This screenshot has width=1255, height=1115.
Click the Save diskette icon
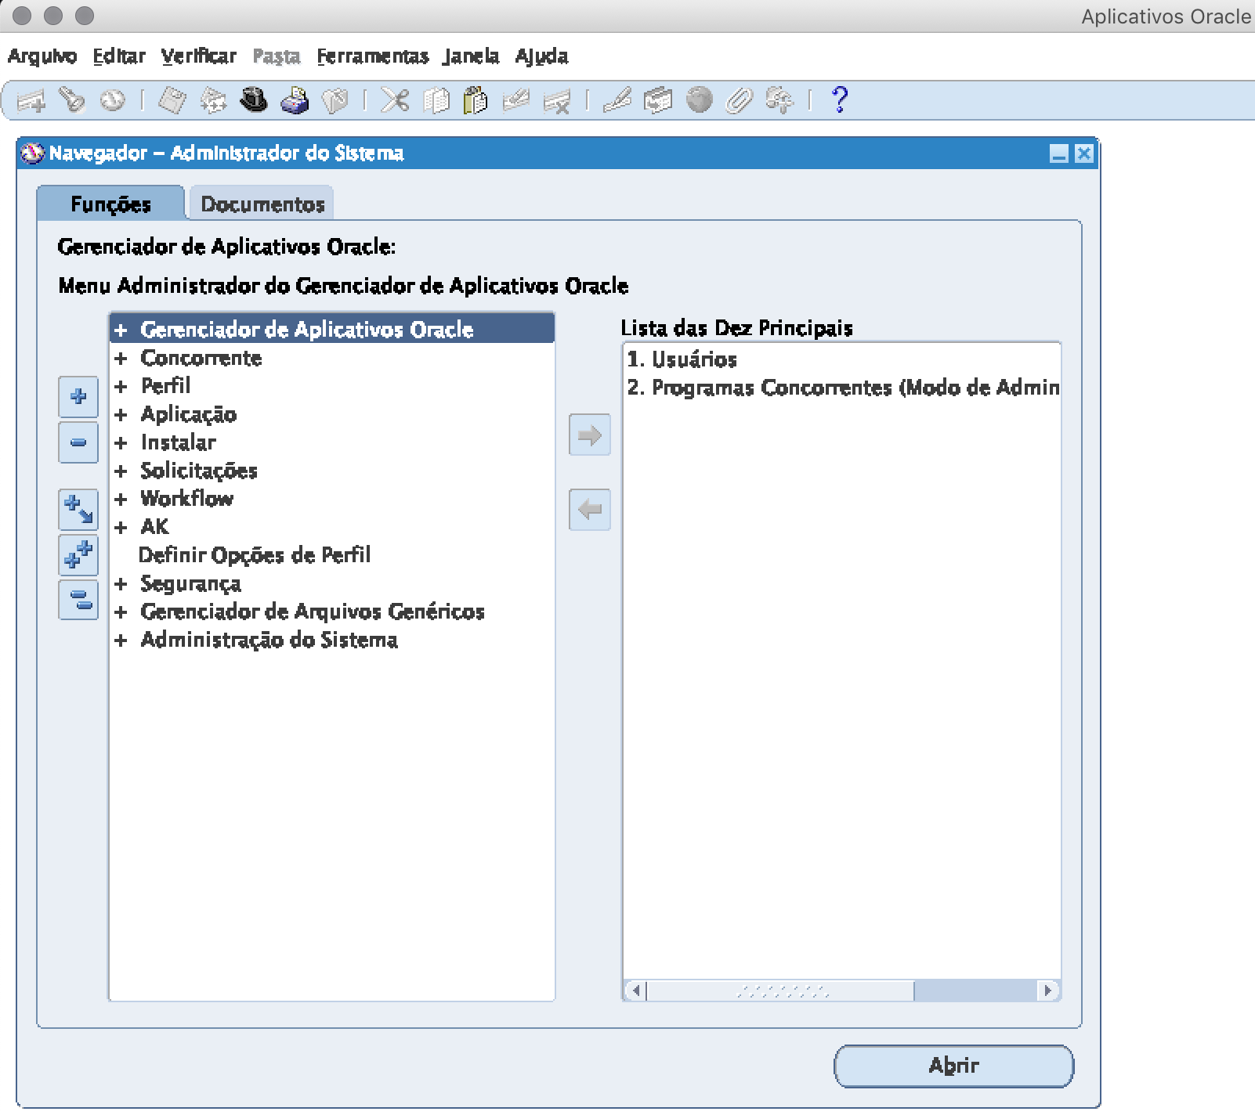pyautogui.click(x=172, y=100)
